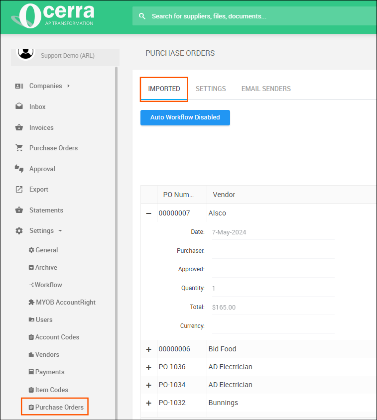Click the General cog icon
The width and height of the screenshot is (377, 420).
[x=31, y=250]
